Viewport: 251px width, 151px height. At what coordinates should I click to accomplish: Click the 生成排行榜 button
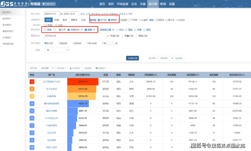click(x=132, y=58)
